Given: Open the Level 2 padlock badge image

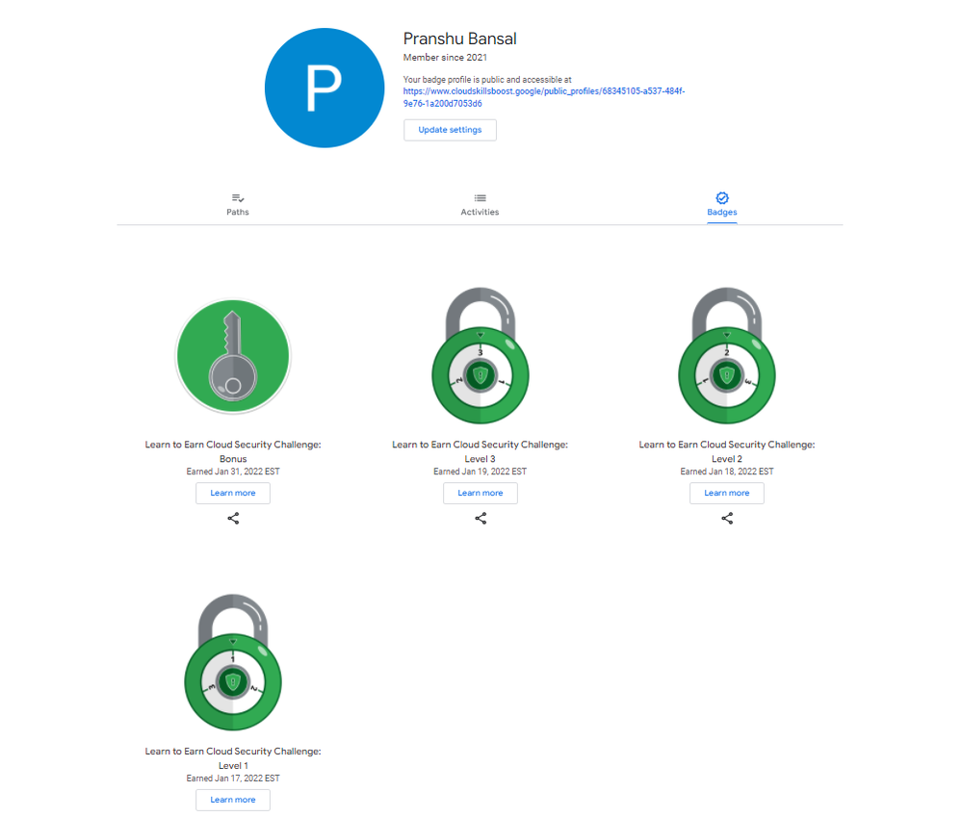Looking at the screenshot, I should click(x=727, y=355).
